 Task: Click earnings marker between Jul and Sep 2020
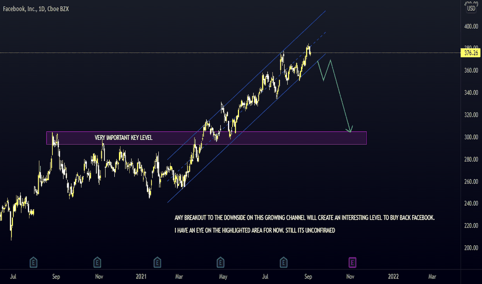[x=34, y=262]
